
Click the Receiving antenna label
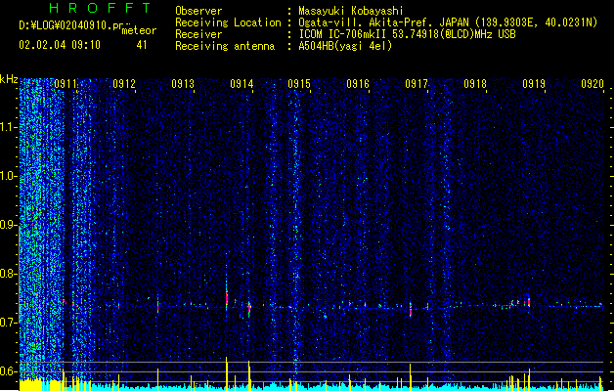coord(225,46)
